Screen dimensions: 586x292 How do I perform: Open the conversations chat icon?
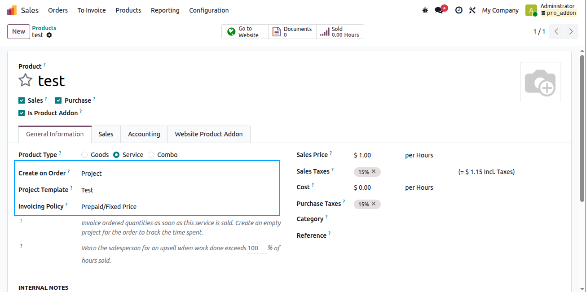[x=439, y=10]
